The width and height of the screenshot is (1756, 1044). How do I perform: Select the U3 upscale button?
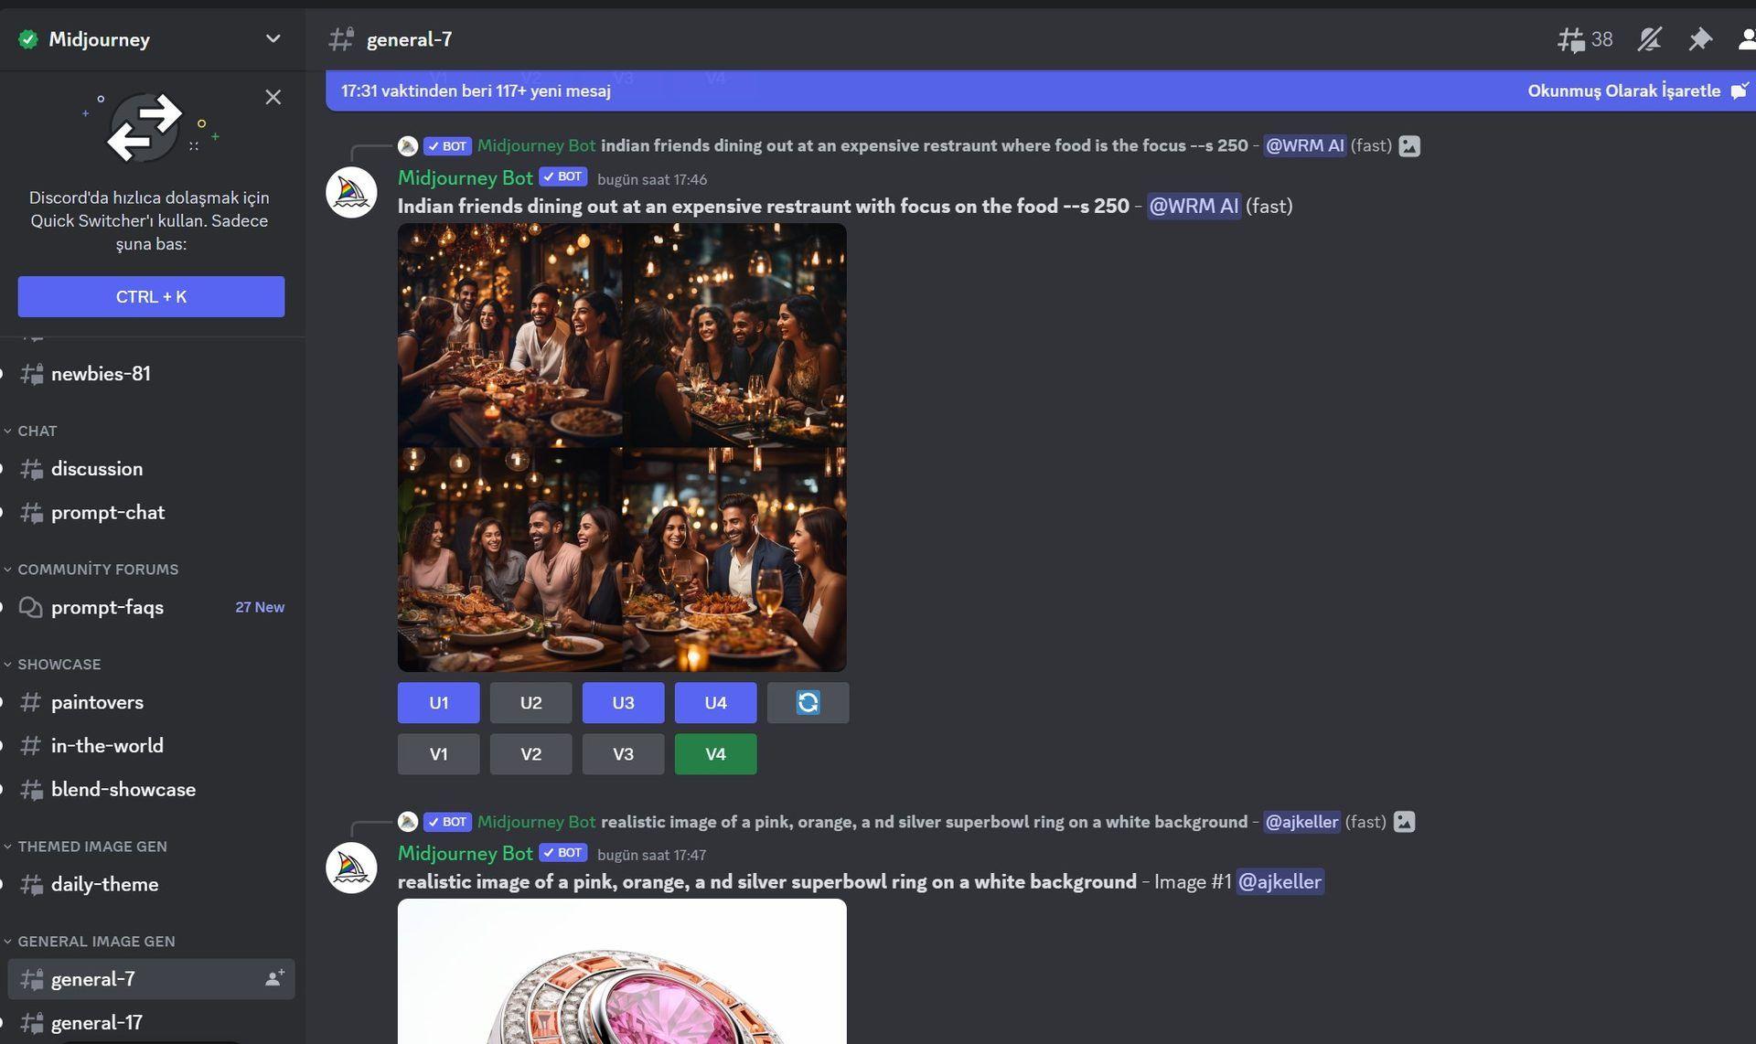[x=623, y=701]
